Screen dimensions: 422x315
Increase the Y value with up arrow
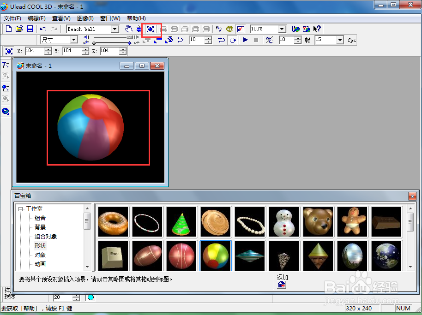click(85, 49)
